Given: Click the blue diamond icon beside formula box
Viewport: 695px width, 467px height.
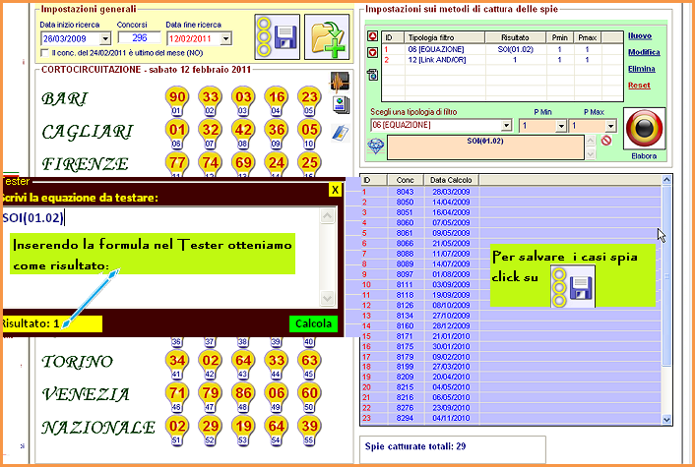Looking at the screenshot, I should [x=375, y=146].
